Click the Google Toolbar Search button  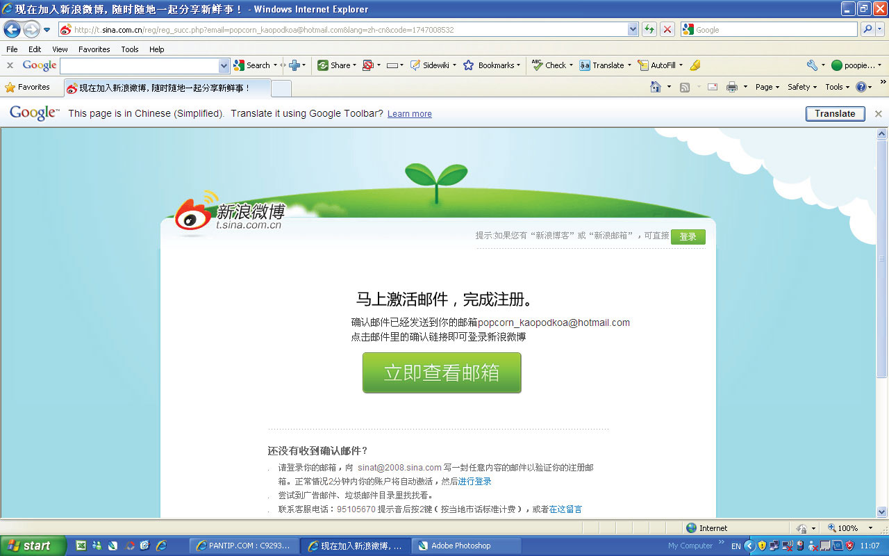click(x=253, y=65)
